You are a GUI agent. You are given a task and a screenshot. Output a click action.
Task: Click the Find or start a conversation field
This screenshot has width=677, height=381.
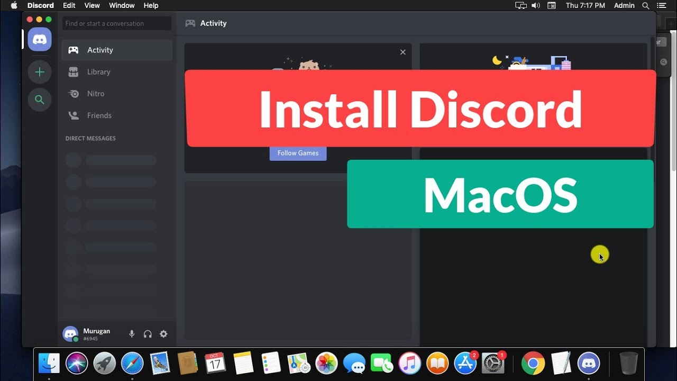117,23
